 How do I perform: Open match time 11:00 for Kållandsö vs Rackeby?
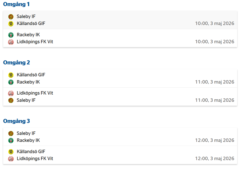coord(215,82)
